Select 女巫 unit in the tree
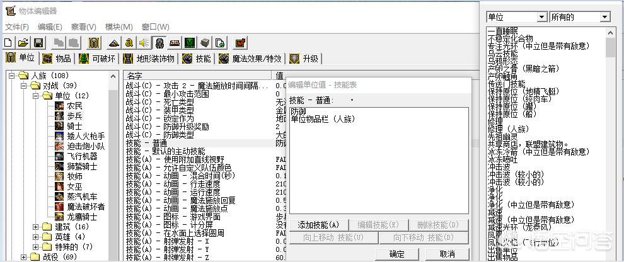The image size is (624, 262). point(74,186)
